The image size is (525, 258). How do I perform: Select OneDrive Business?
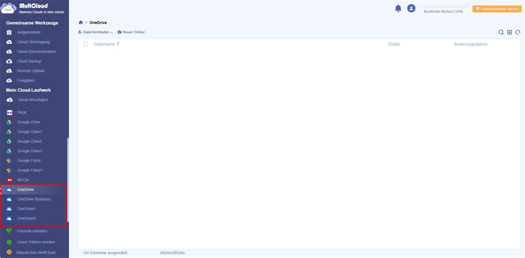point(34,199)
